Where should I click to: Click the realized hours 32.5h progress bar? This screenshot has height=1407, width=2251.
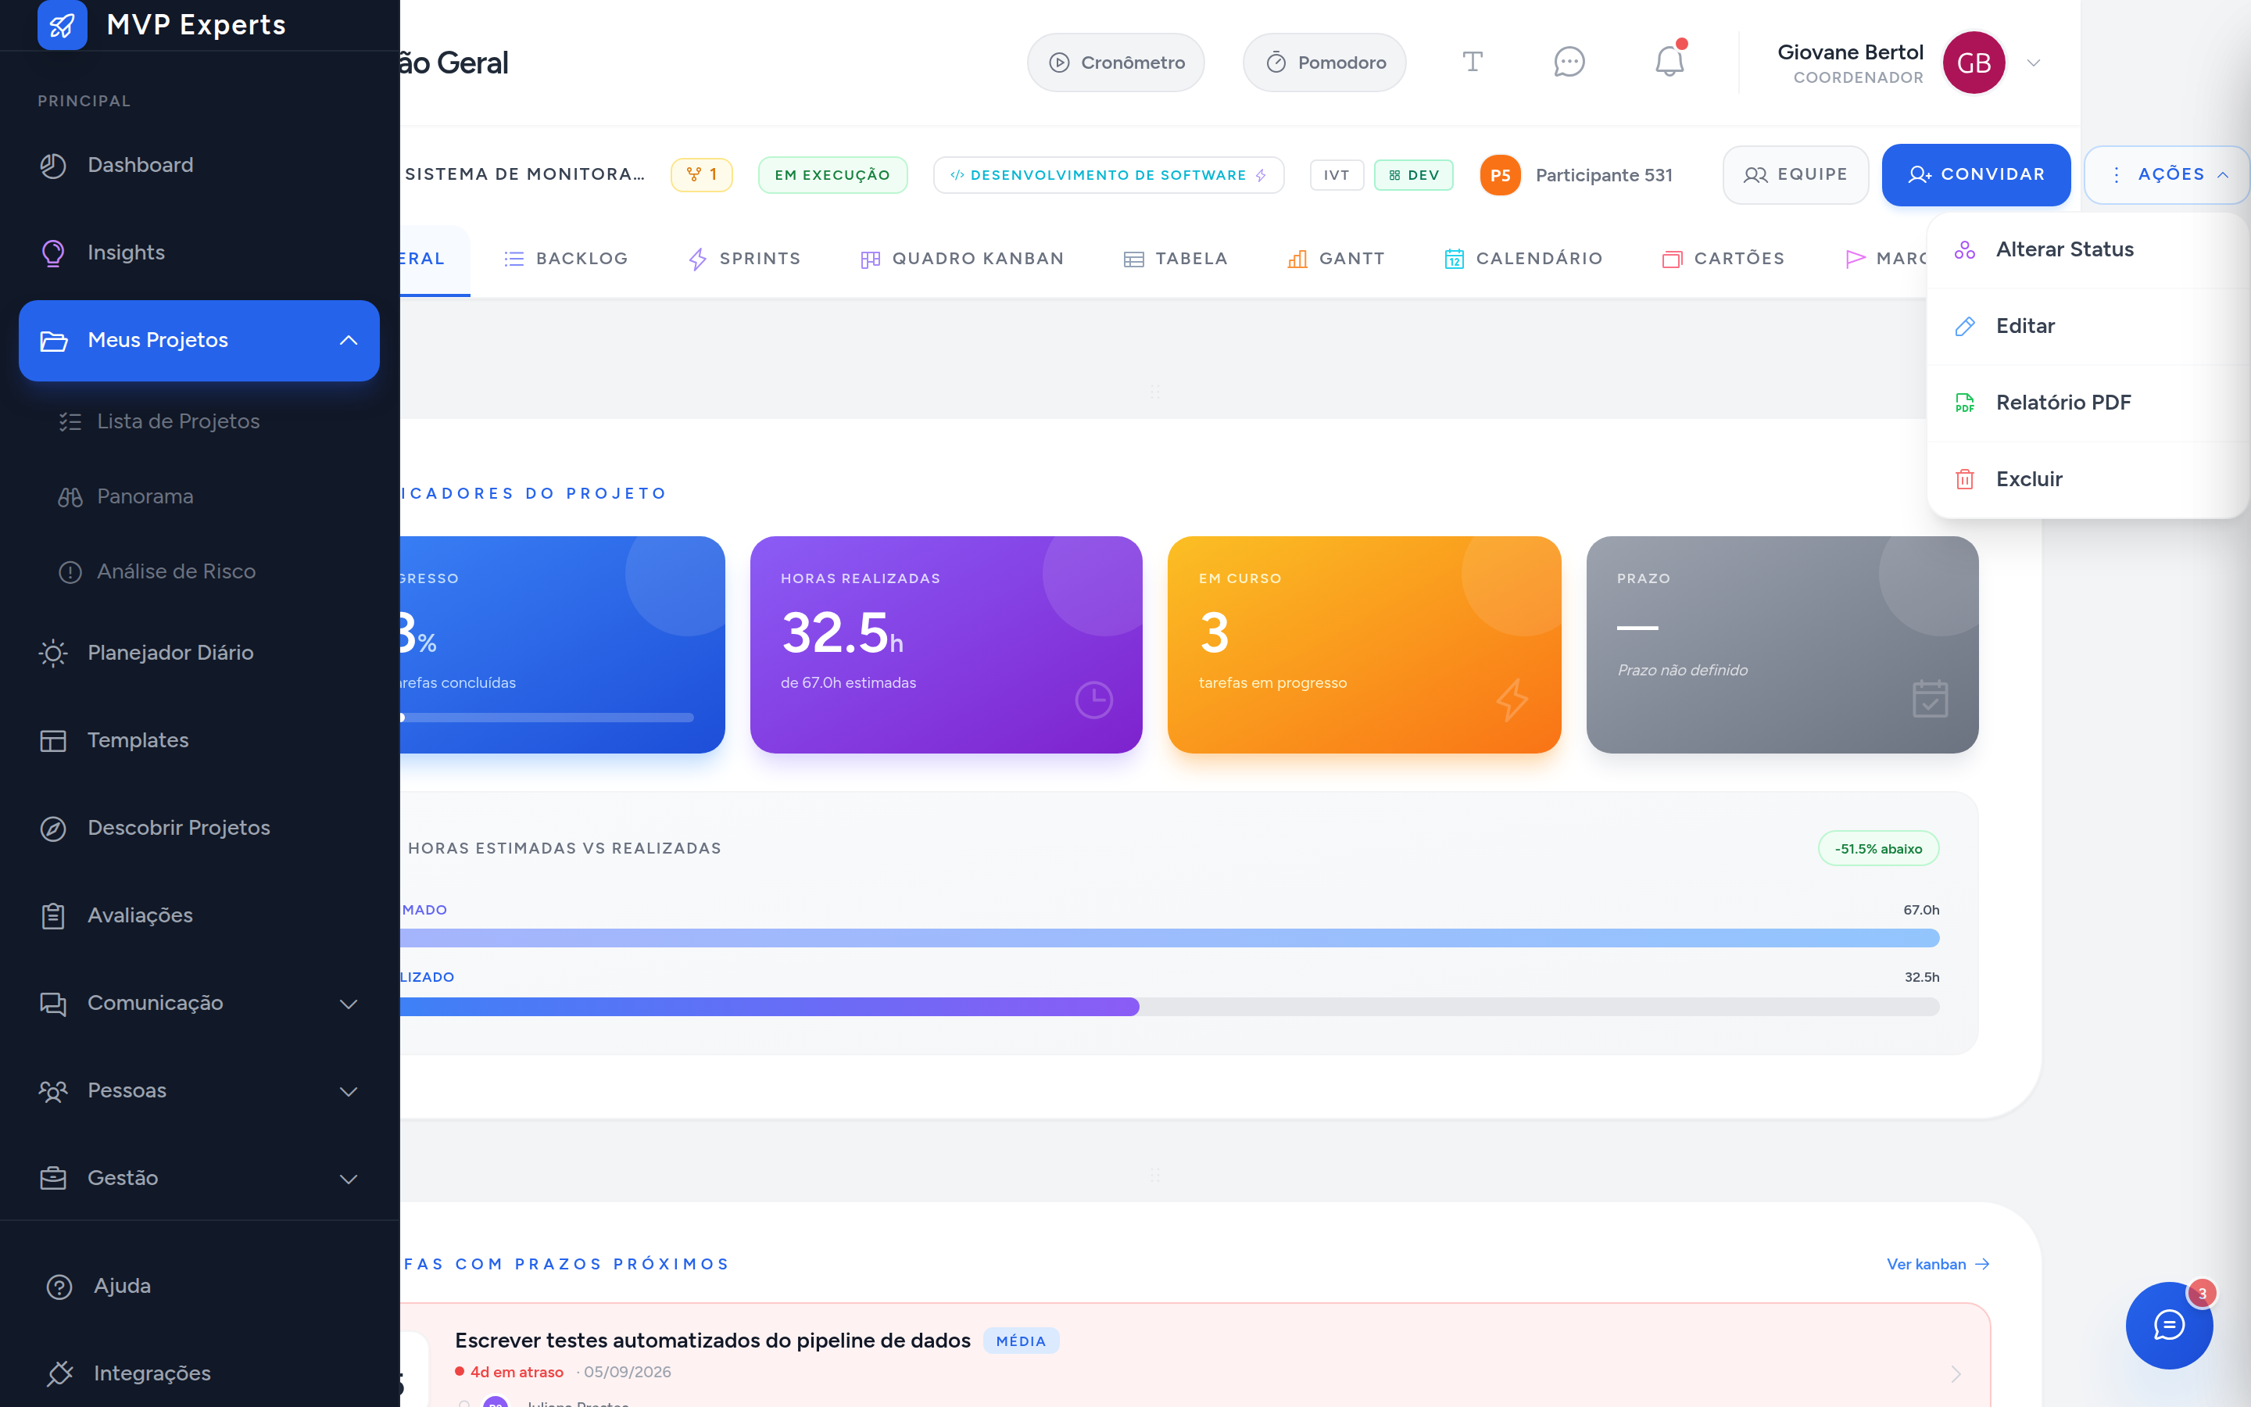click(1170, 1007)
